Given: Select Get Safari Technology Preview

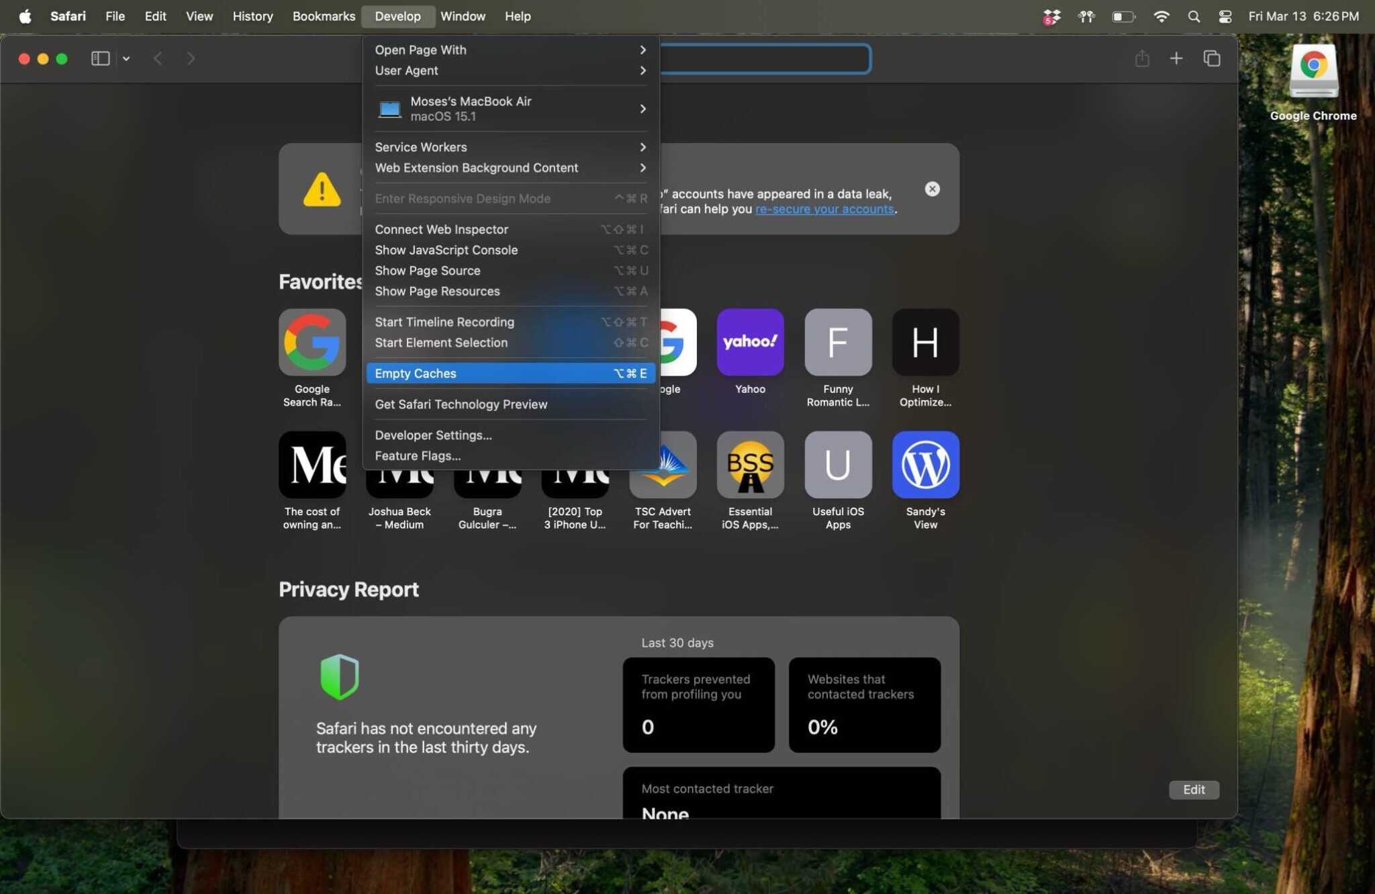Looking at the screenshot, I should click(x=510, y=404).
